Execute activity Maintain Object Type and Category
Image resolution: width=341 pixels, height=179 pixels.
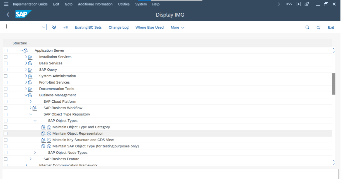[49, 127]
